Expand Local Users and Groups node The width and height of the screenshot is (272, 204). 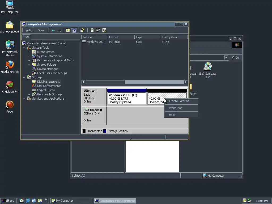pos(29,73)
